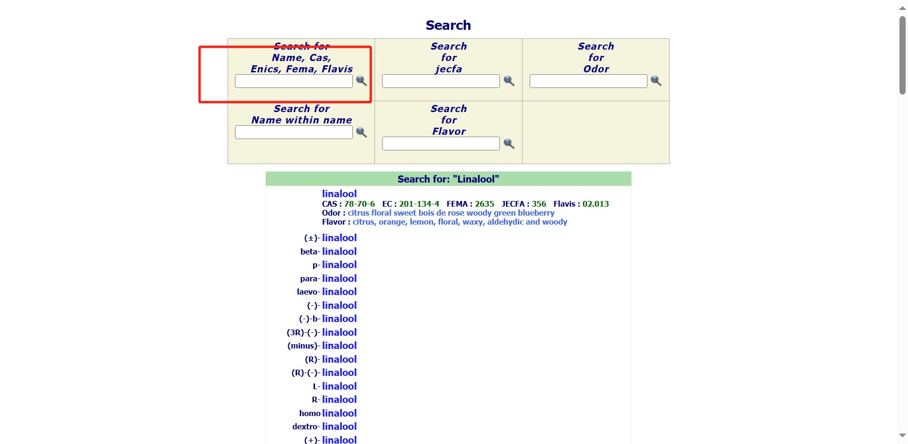Click magnifier for Name, Cas, Fema search
This screenshot has width=908, height=444.
[361, 81]
